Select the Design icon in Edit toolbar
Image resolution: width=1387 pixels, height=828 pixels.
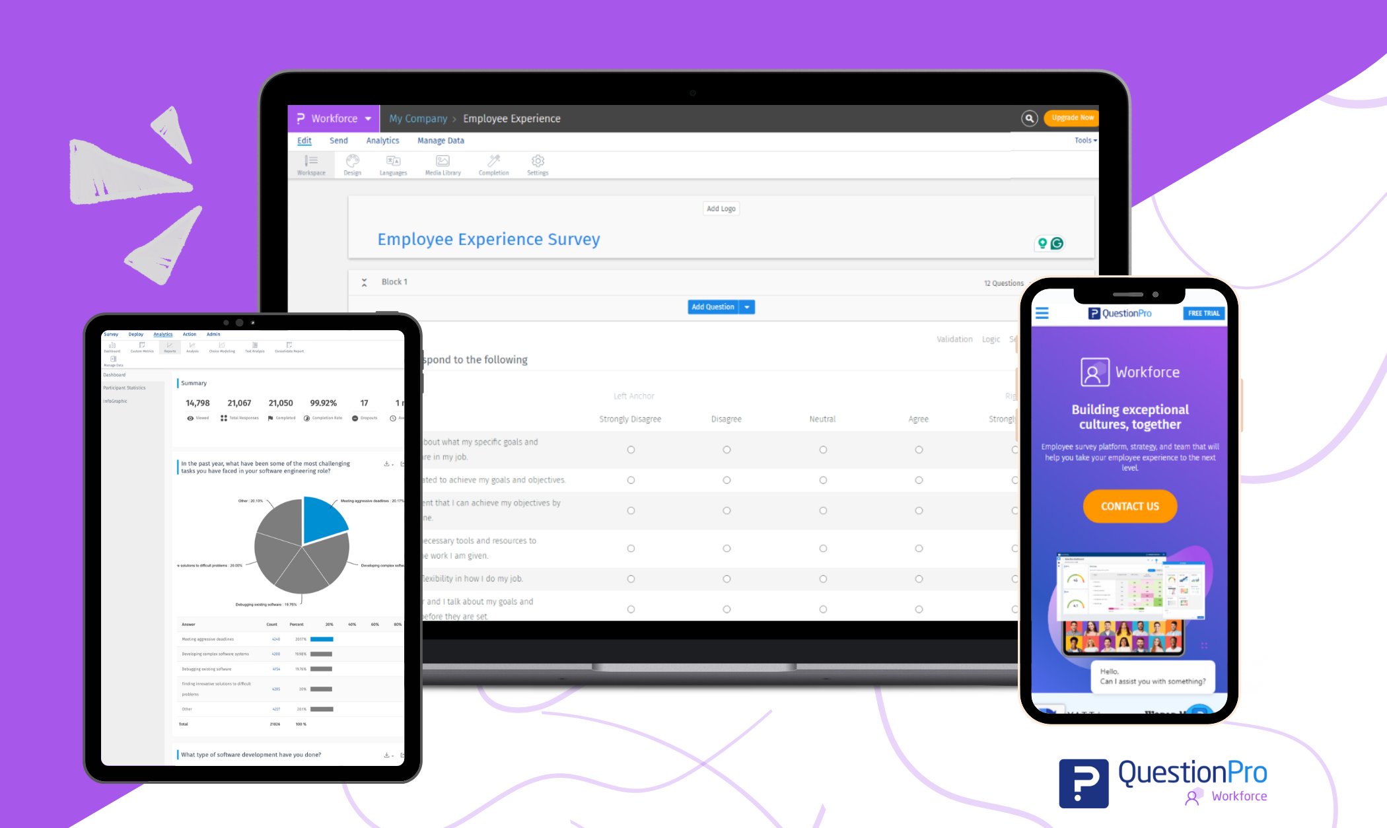pos(352,164)
